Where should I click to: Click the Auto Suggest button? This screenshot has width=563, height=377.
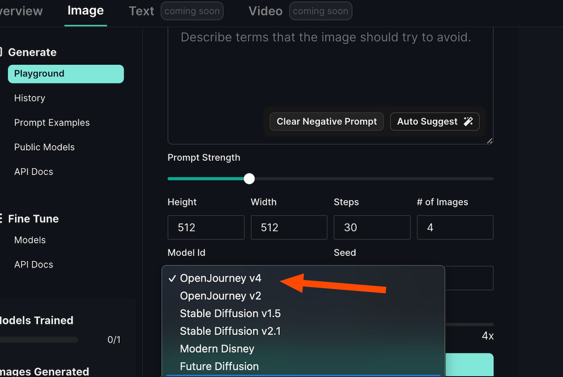(435, 122)
